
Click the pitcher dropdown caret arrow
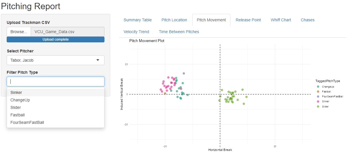[98, 60]
